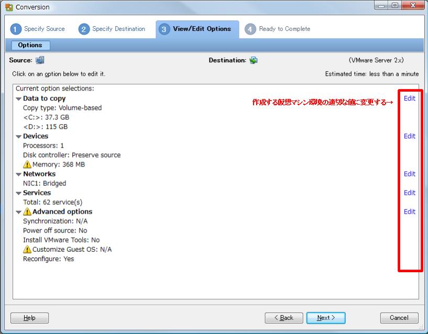
Task: Click the 'Power off source: No' row
Action: [x=55, y=230]
